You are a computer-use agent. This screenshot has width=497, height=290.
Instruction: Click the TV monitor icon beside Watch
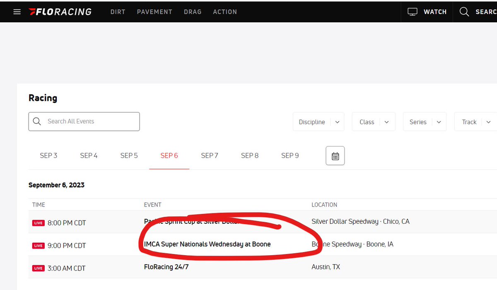(x=413, y=12)
